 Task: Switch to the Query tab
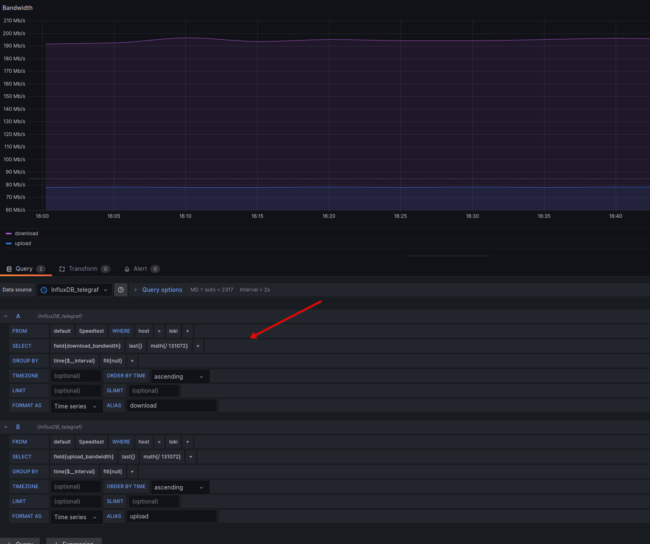pyautogui.click(x=26, y=269)
